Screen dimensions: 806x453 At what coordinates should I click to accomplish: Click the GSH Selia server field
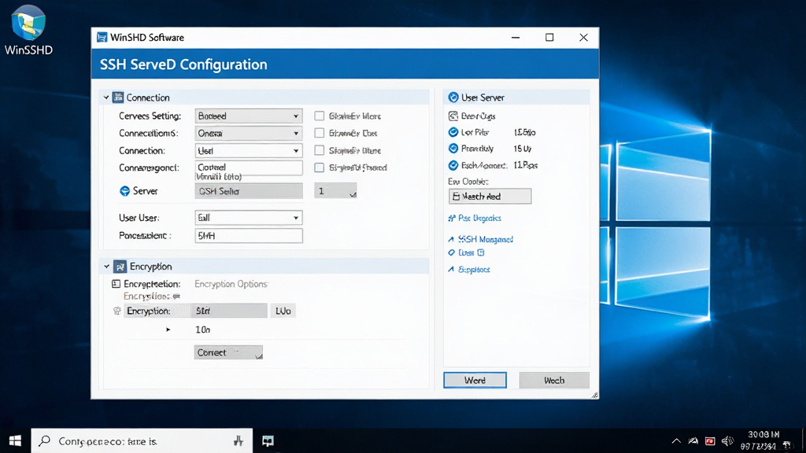point(248,191)
